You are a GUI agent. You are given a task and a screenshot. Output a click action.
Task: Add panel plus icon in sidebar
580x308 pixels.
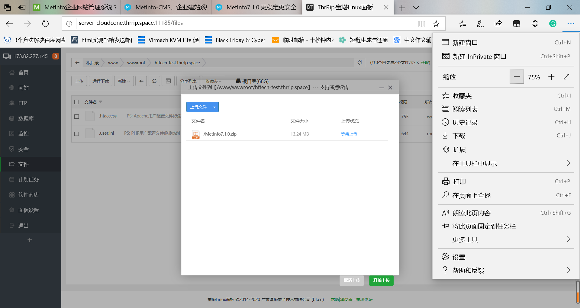click(30, 240)
